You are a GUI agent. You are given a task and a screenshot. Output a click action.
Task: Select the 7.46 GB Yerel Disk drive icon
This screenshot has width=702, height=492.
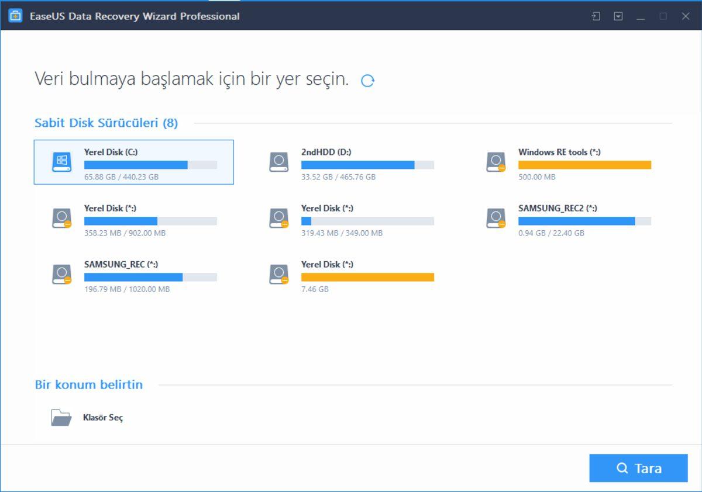click(x=277, y=274)
